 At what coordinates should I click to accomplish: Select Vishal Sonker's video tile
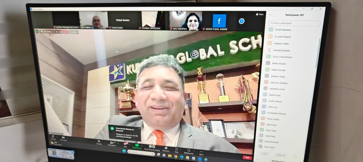[123, 20]
